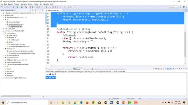Screen dimensions: 188x105
Task: Collapse the JavaConcepts project node
Action: click(x=1, y=15)
